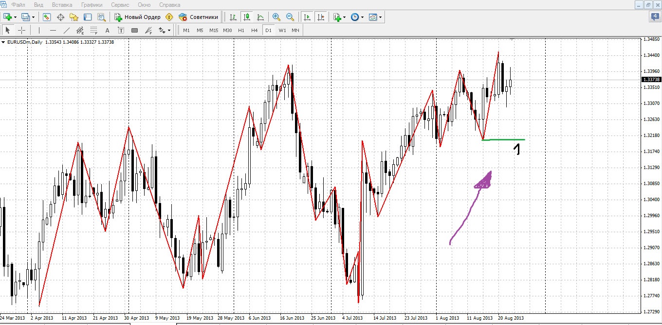Expand the profiles dropdown arrow
The height and width of the screenshot is (325, 662).
(x=33, y=17)
